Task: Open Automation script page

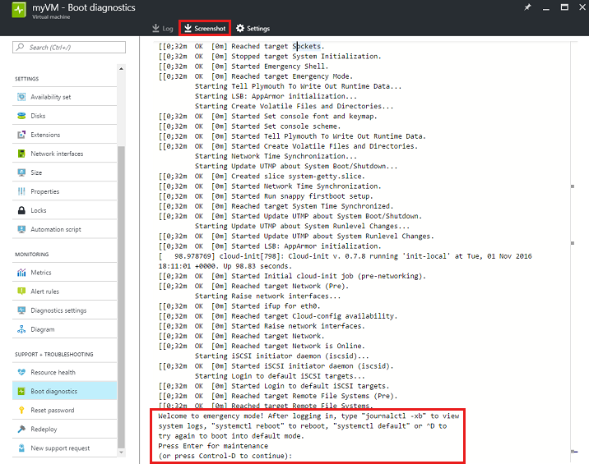Action: point(56,229)
